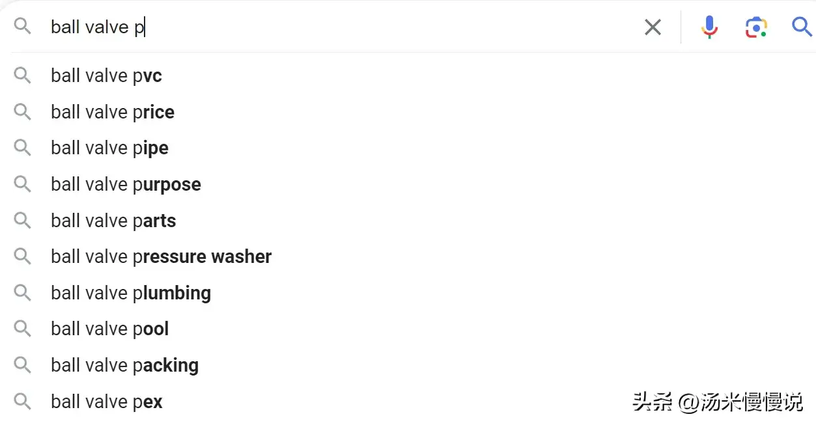Clear the search box text
816x425 pixels.
click(653, 27)
